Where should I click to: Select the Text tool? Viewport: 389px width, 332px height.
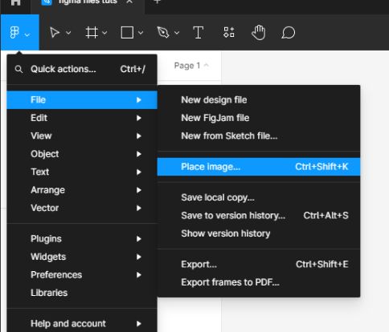click(199, 33)
